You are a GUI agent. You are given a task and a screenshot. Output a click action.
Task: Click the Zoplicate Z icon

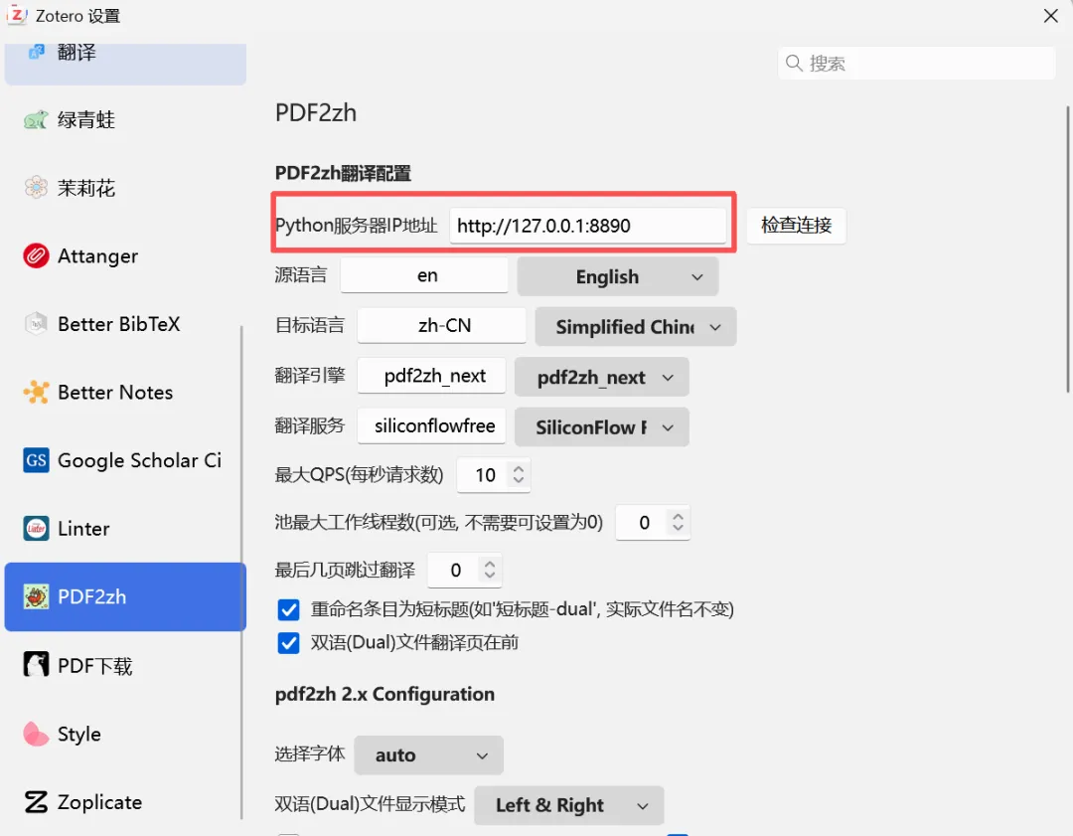coord(36,802)
